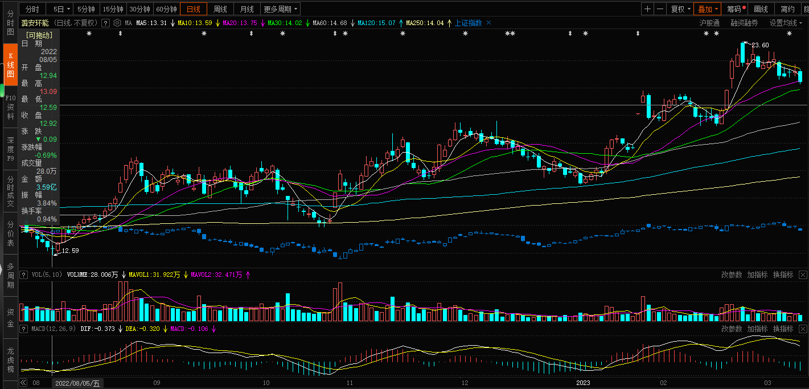The width and height of the screenshot is (809, 389).
Task: Select the F10资料 sidebar tab
Action: [10, 107]
